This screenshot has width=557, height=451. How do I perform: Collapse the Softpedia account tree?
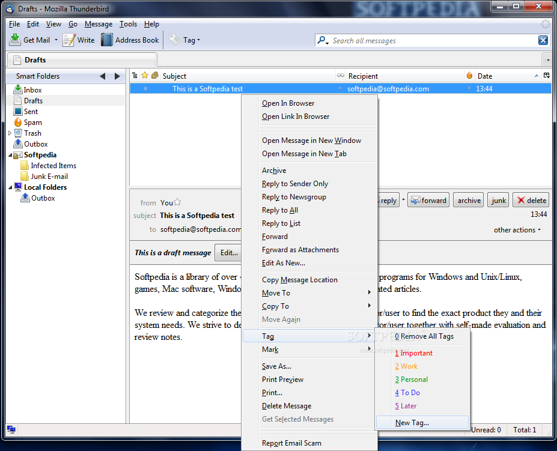pyautogui.click(x=10, y=155)
